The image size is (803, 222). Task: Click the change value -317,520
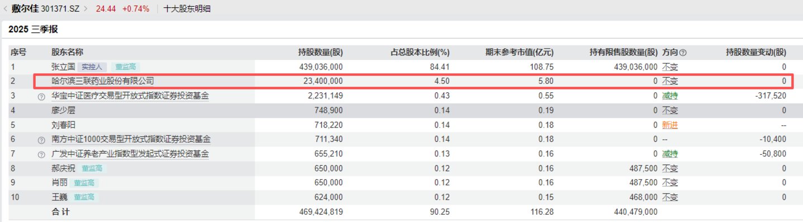click(771, 96)
